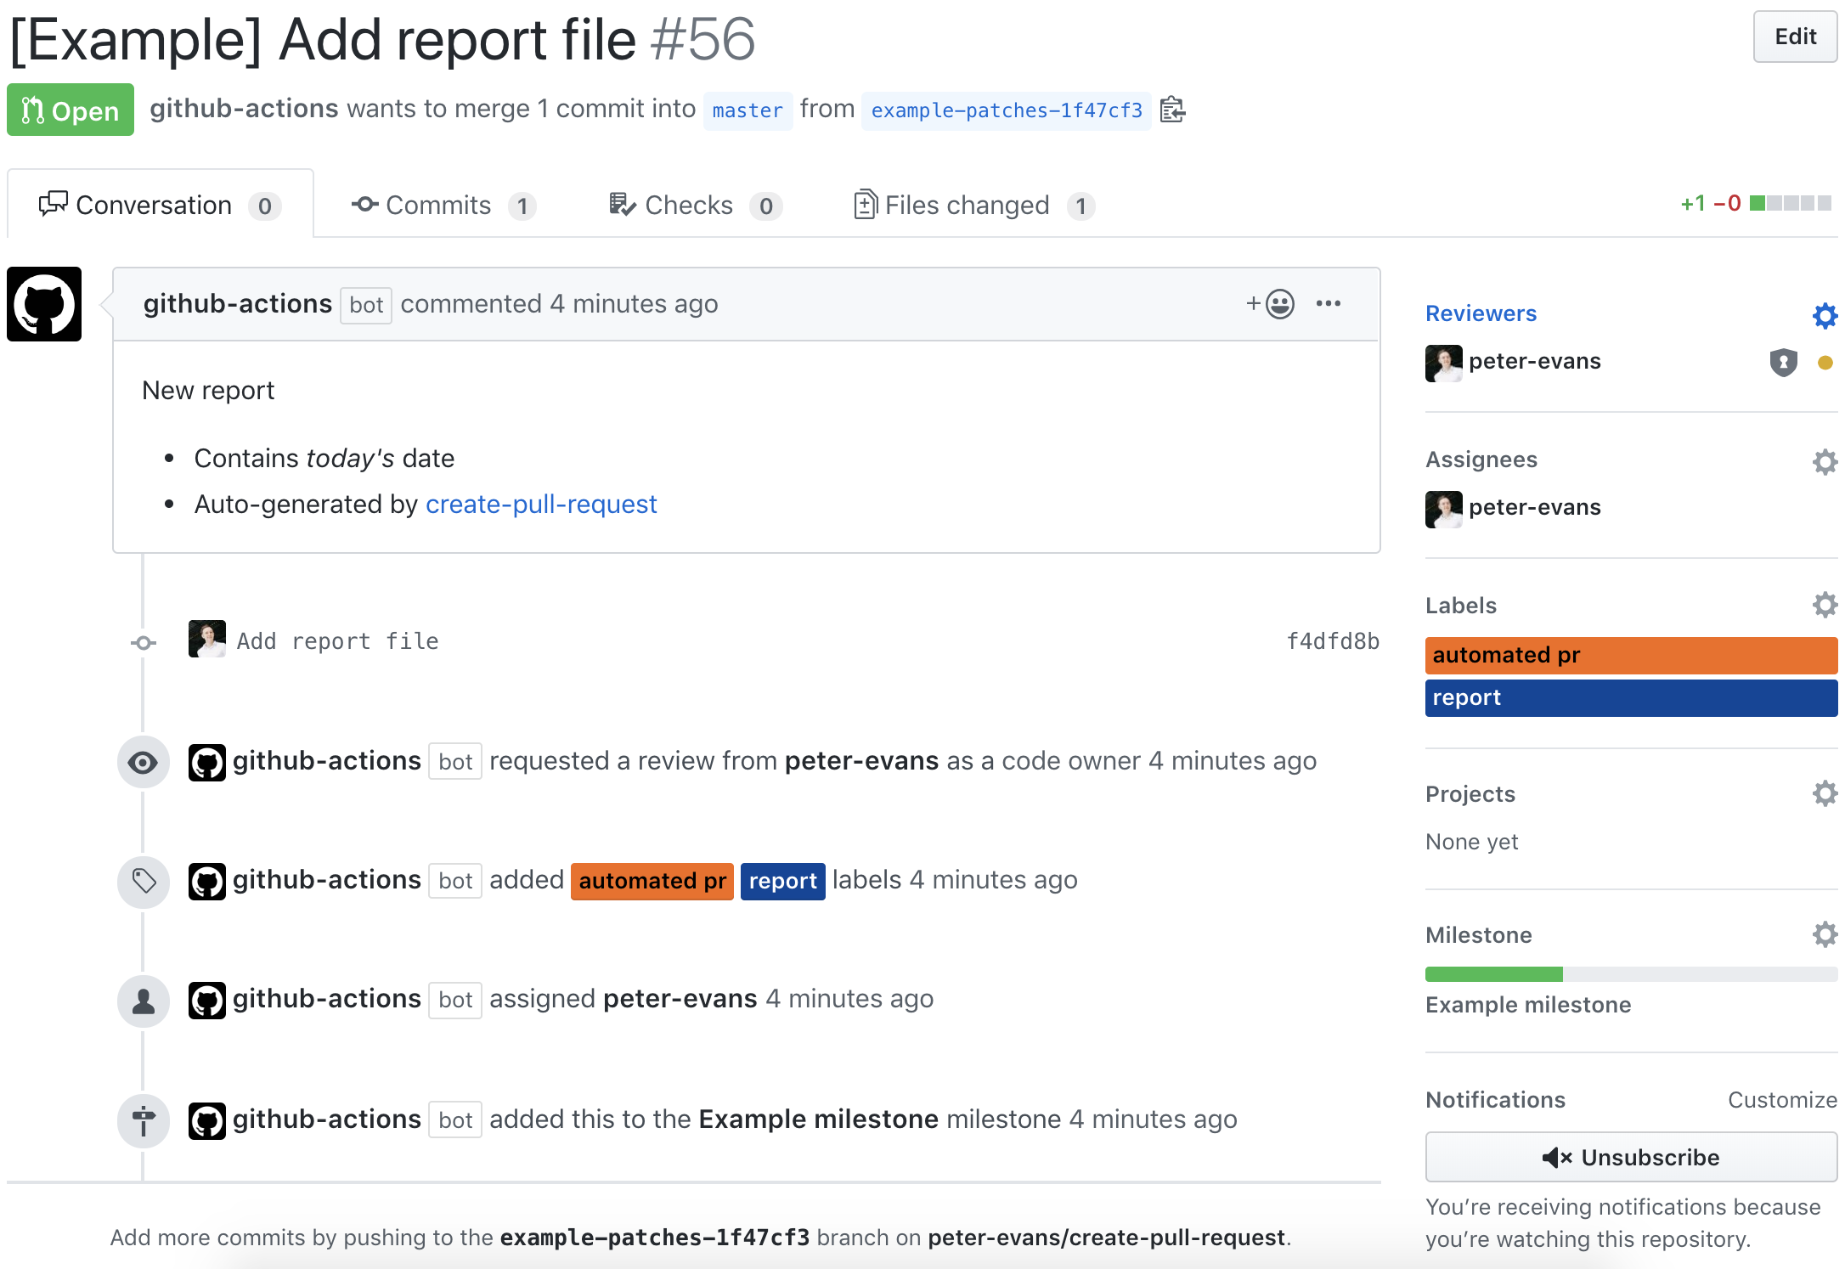This screenshot has height=1269, width=1845.
Task: Click the shield icon beside reviewer peter-evans
Action: pos(1782,362)
